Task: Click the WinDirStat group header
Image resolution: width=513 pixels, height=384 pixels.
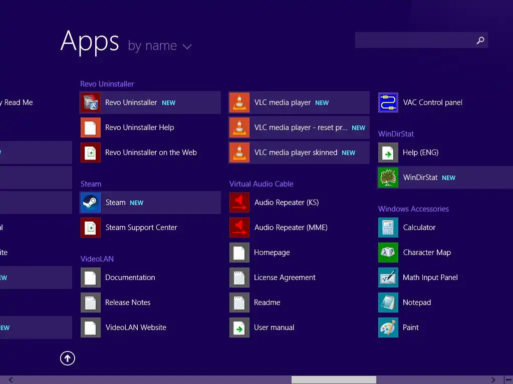Action: coord(396,134)
